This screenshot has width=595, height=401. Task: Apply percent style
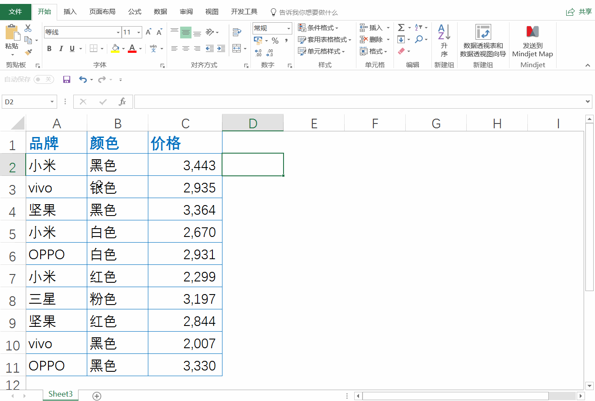tap(275, 41)
